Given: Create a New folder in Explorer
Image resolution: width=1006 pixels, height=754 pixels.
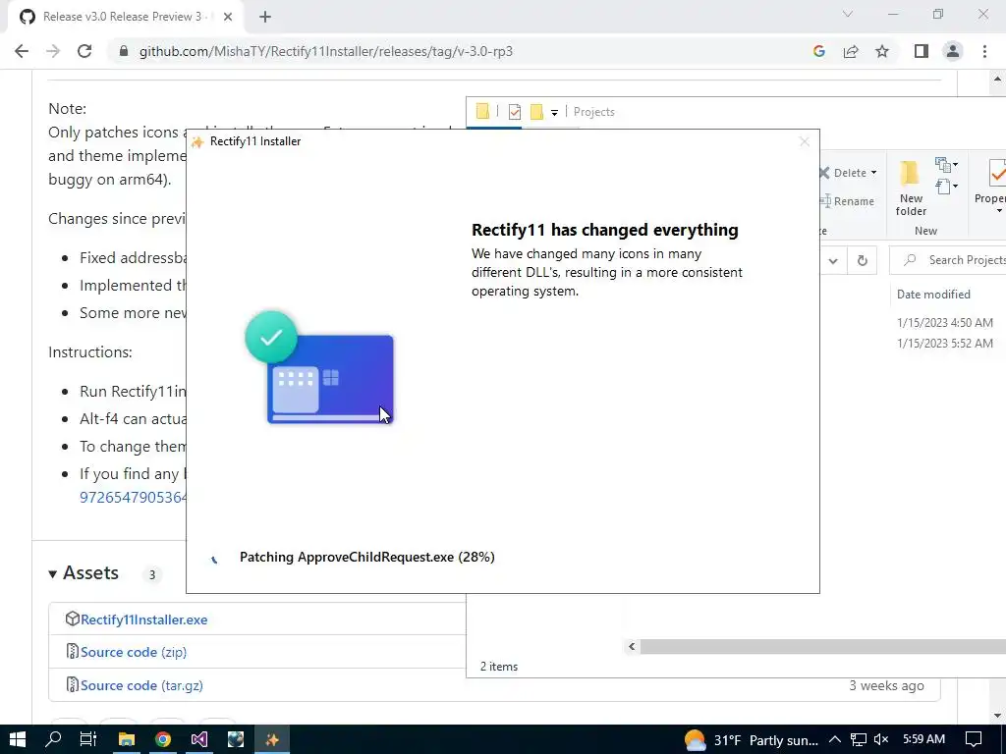Looking at the screenshot, I should coord(911,188).
